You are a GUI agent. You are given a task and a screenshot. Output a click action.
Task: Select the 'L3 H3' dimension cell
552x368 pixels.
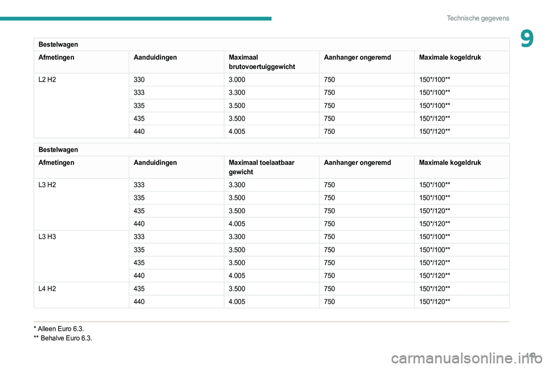coord(47,237)
